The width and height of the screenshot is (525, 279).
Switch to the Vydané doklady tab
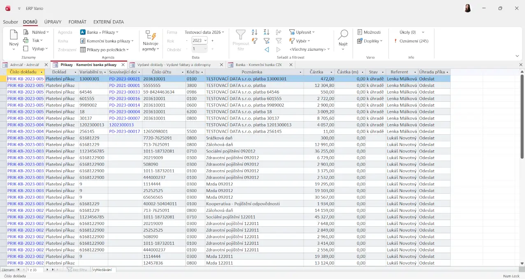point(174,65)
